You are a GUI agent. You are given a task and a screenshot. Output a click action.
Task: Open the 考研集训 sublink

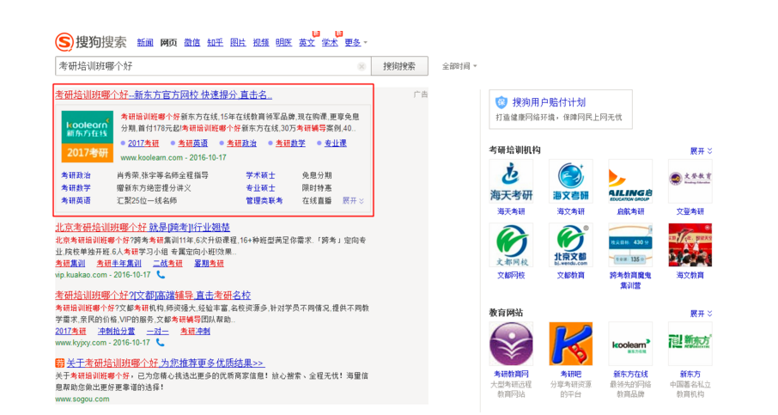pyautogui.click(x=70, y=263)
